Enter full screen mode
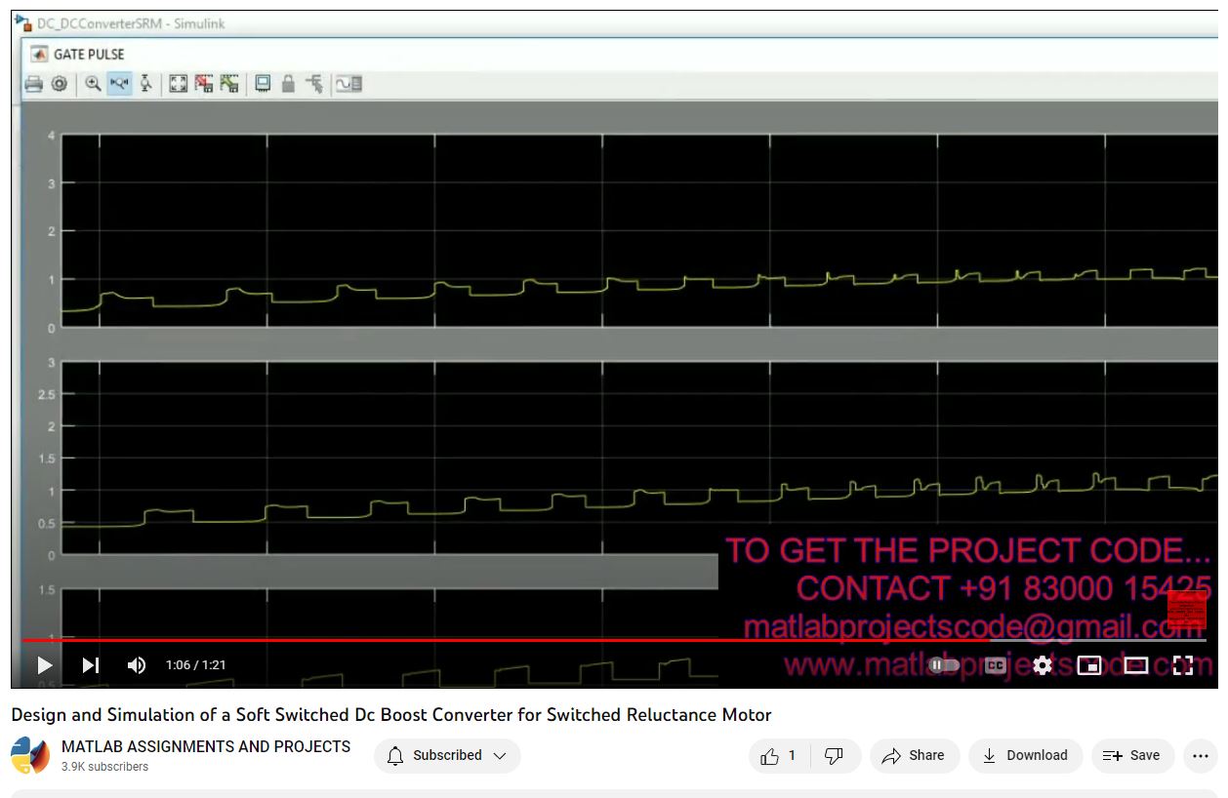The image size is (1228, 798). click(1183, 665)
